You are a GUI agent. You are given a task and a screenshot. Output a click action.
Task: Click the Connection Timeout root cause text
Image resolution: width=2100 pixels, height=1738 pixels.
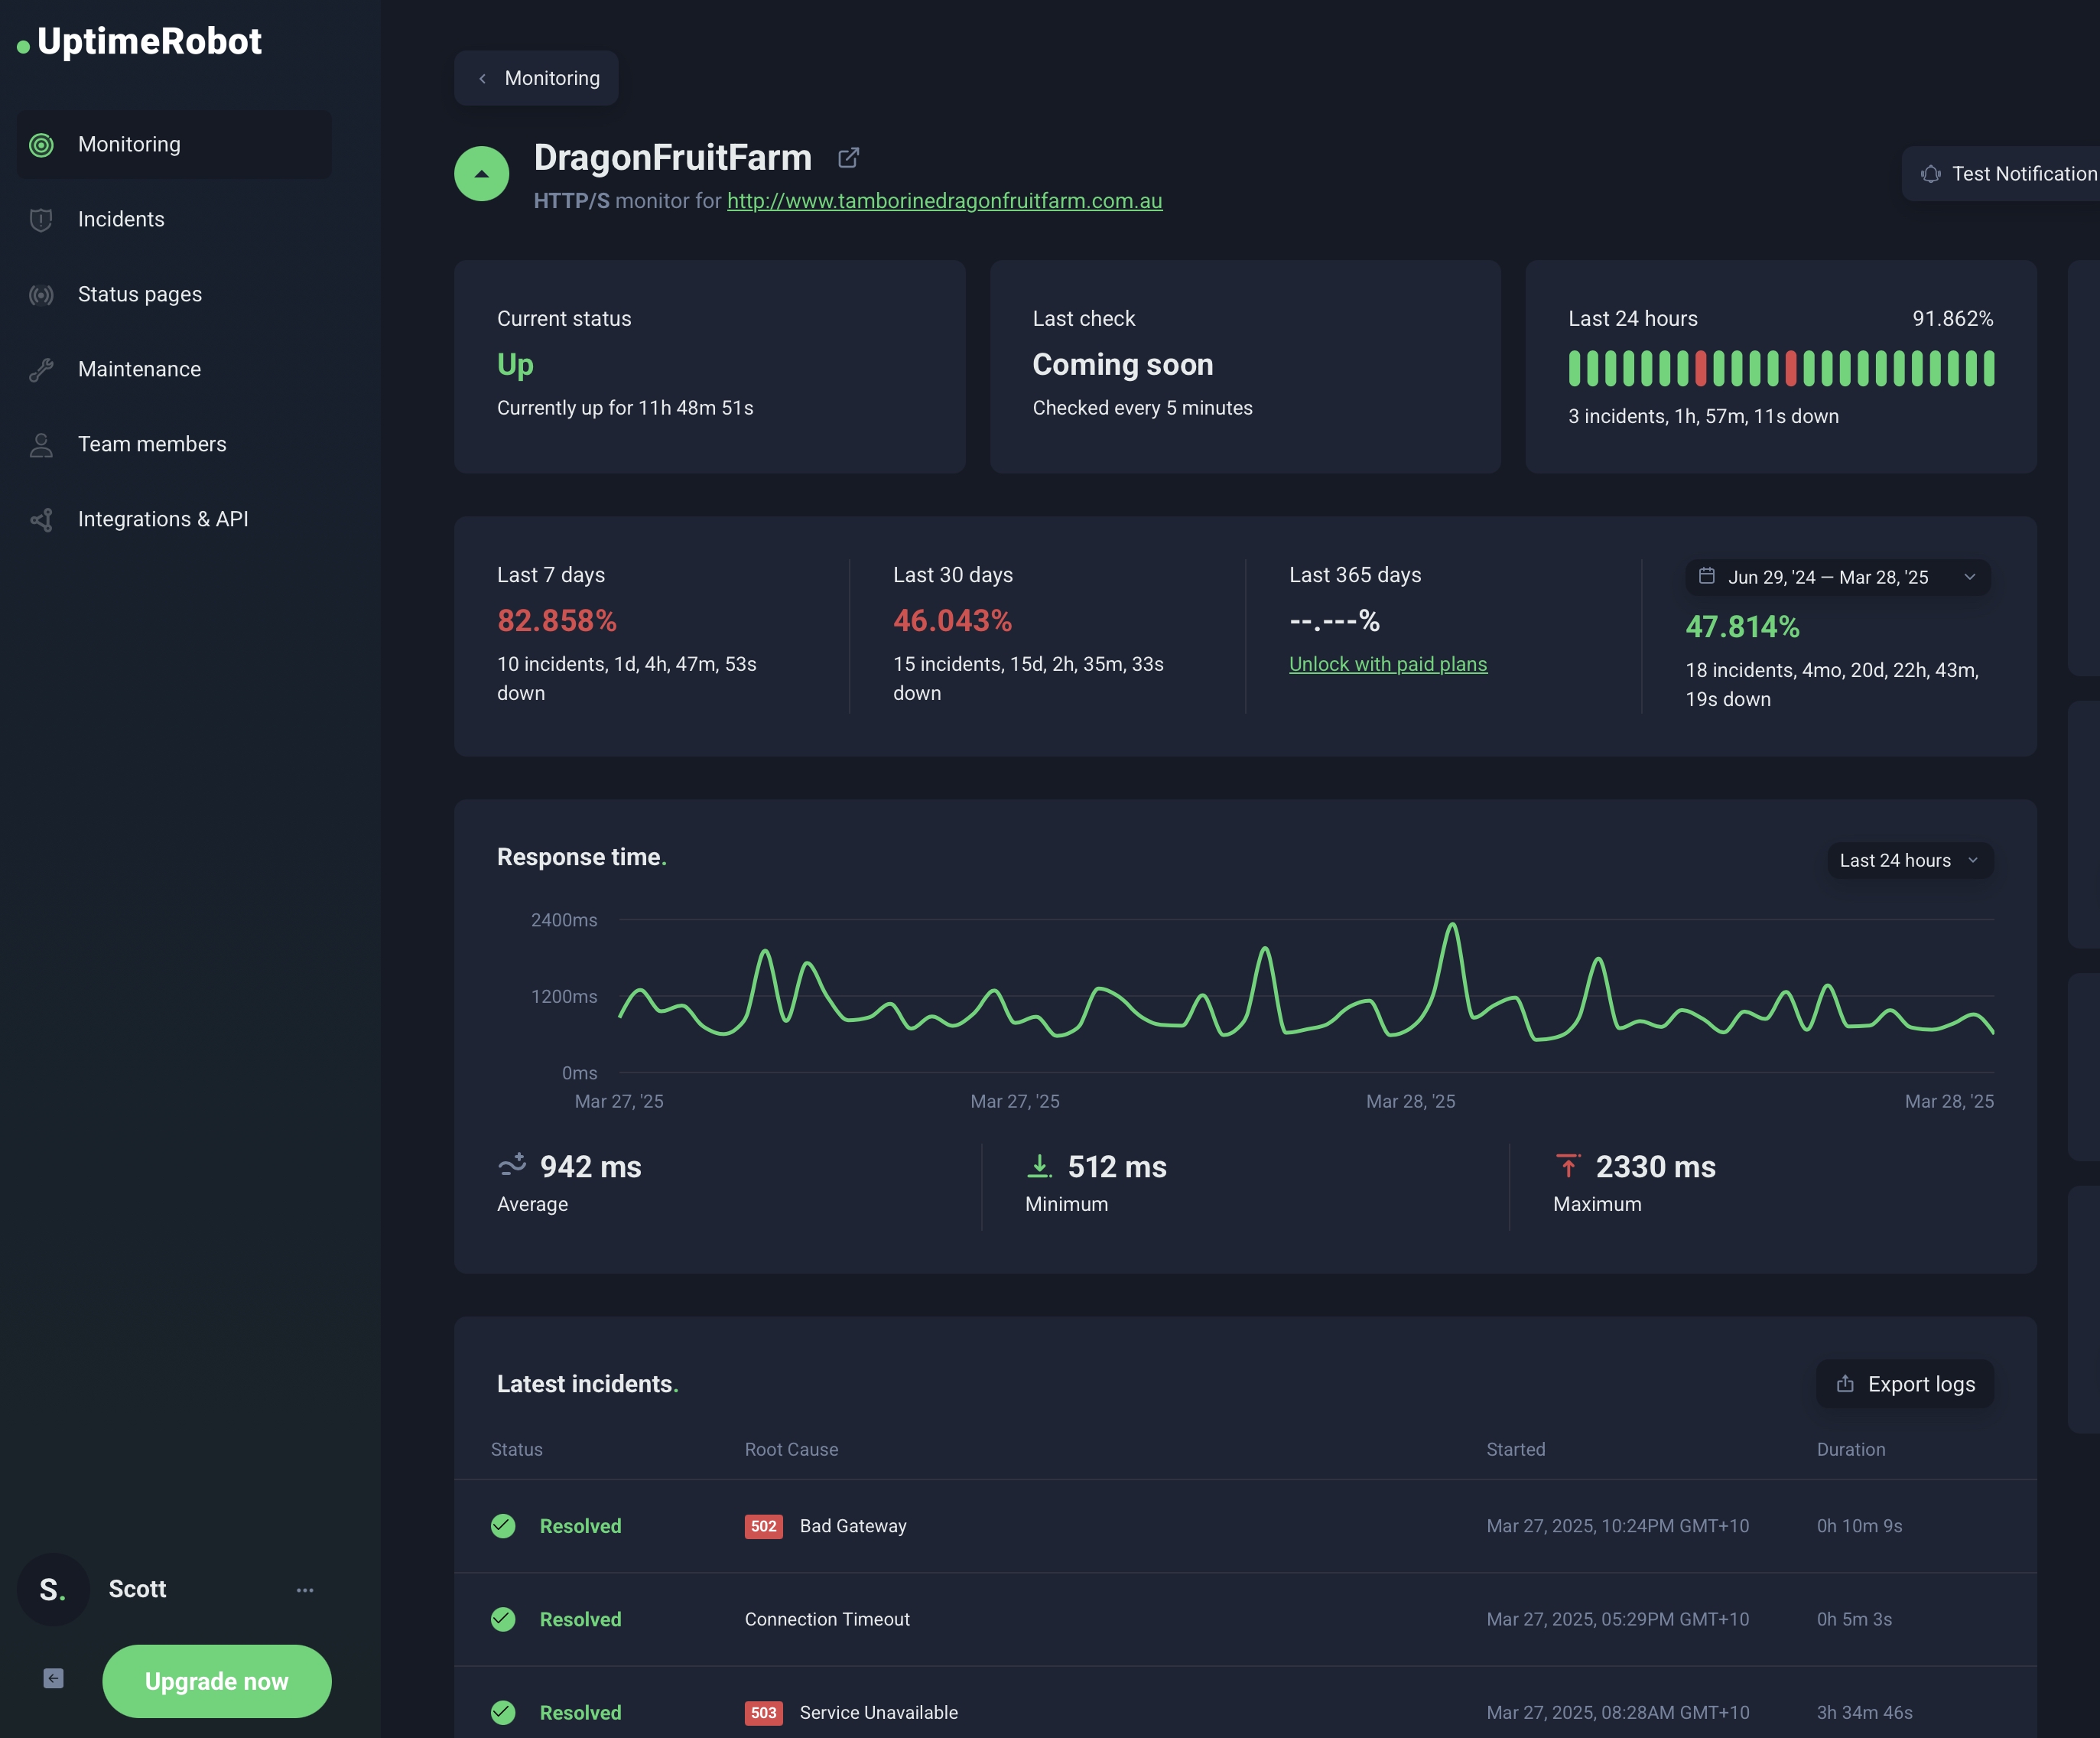pyautogui.click(x=827, y=1619)
